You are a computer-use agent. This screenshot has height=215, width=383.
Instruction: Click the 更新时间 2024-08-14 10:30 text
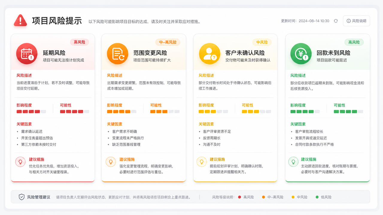(305, 21)
